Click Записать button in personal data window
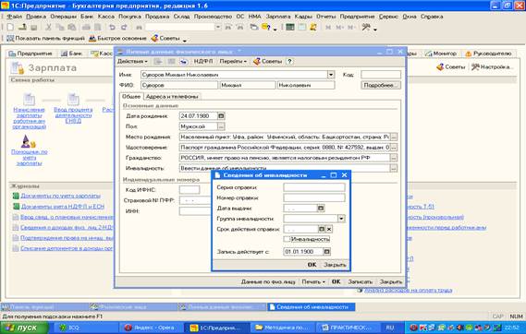 tap(361, 281)
